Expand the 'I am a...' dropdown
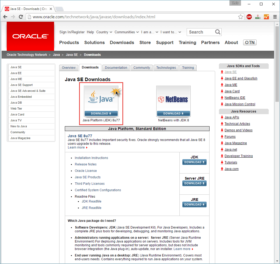Viewport: 280px width, 264px height. point(150,32)
